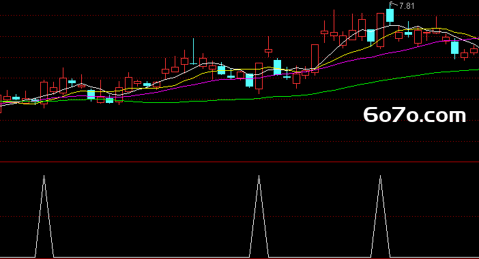Screen dimensions: 479x259
Task: Select the first indicator spike peak
Action: 44,176
